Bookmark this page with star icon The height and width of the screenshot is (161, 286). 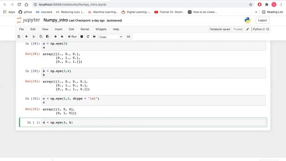tap(251, 4)
